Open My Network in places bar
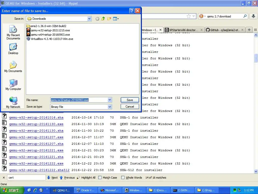Screen dimensions: 258x194 (13, 103)
